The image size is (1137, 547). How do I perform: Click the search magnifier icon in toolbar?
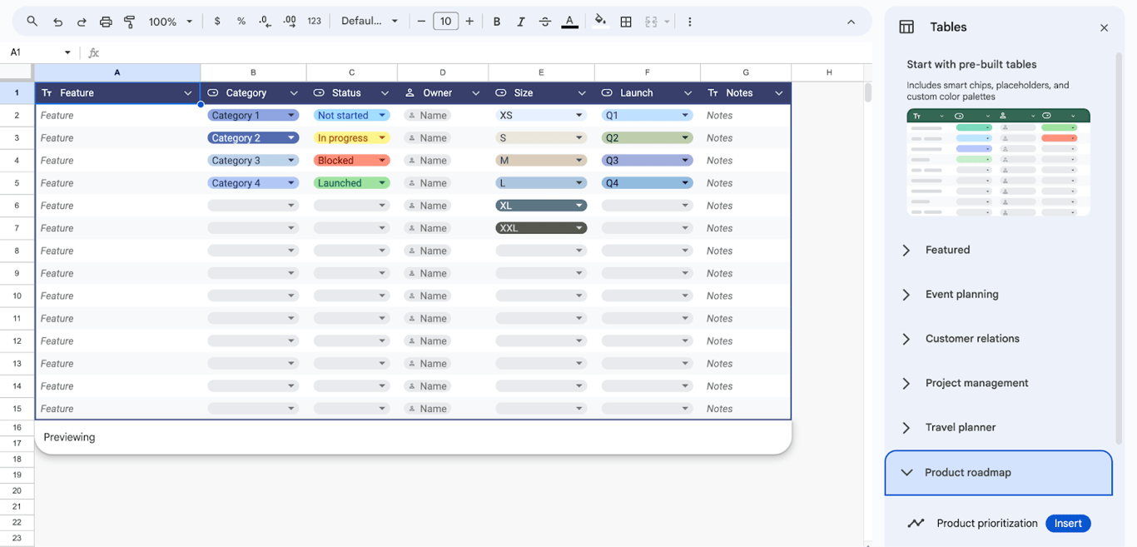[32, 22]
